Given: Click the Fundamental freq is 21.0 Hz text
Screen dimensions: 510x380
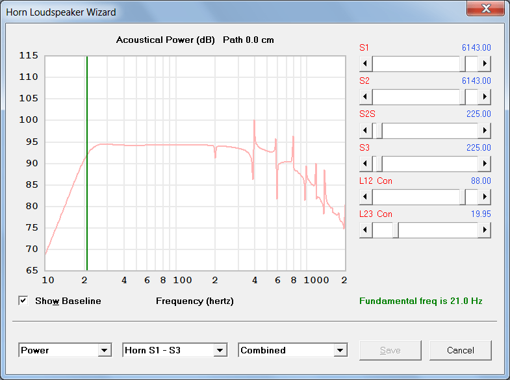Looking at the screenshot, I should (420, 301).
